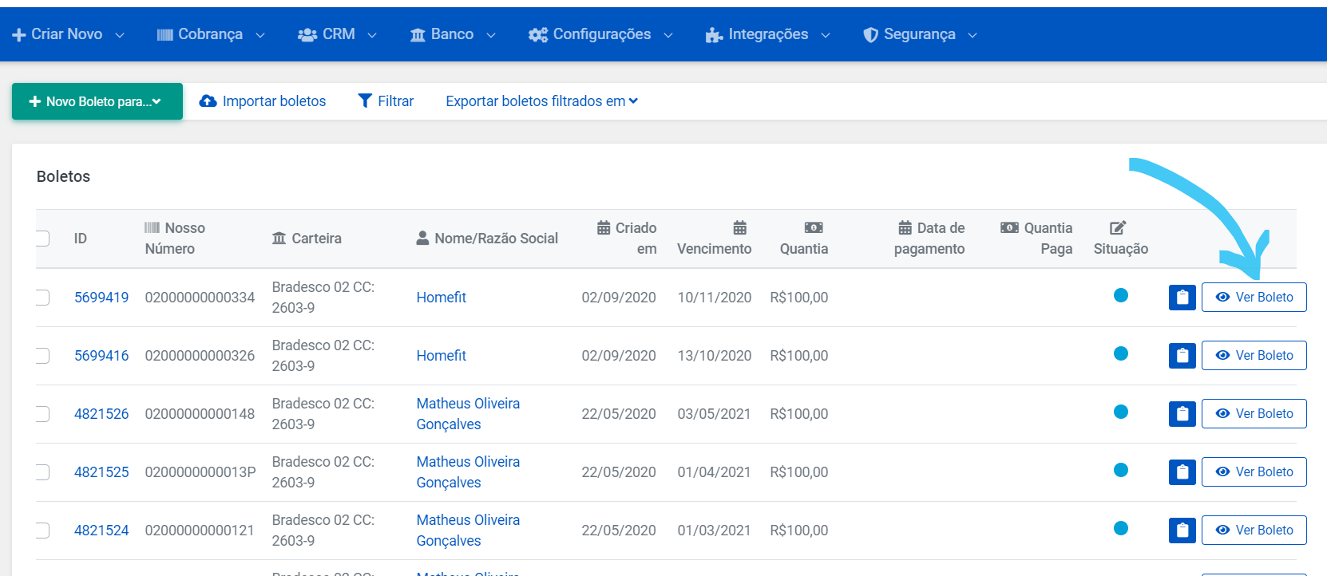
Task: Click the bank building icon in Banco menu
Action: coord(418,35)
